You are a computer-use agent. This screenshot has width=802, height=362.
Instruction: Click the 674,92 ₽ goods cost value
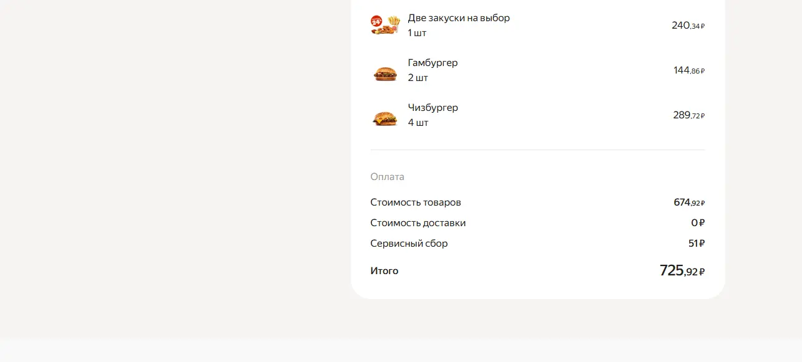[689, 202]
